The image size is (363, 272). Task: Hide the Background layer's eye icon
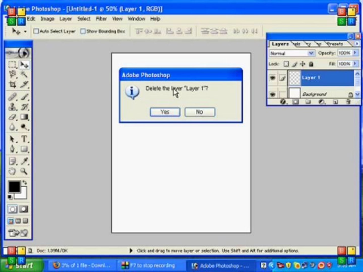(x=273, y=94)
